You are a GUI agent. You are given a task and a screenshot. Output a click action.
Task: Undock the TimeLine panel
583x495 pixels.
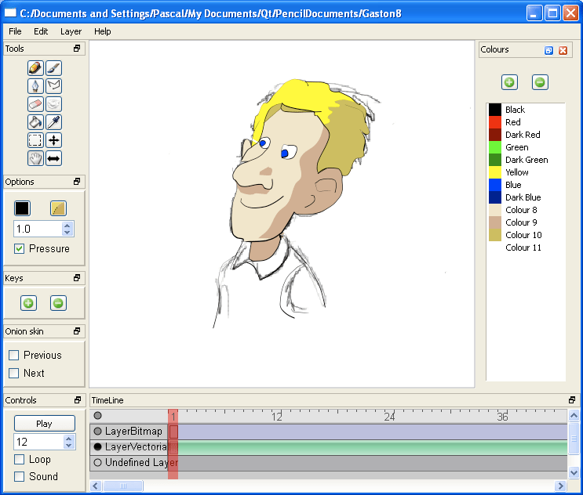[x=572, y=400]
